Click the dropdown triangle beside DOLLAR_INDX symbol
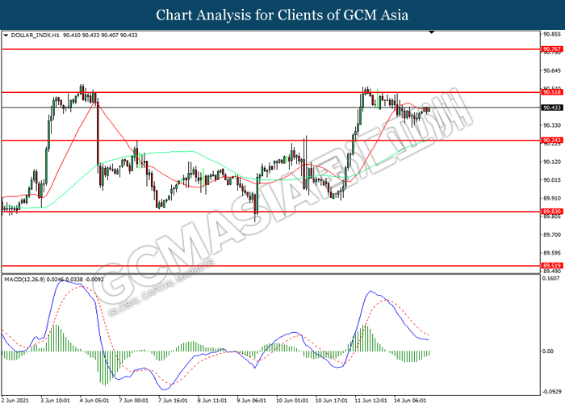This screenshot has width=565, height=404. click(x=6, y=36)
